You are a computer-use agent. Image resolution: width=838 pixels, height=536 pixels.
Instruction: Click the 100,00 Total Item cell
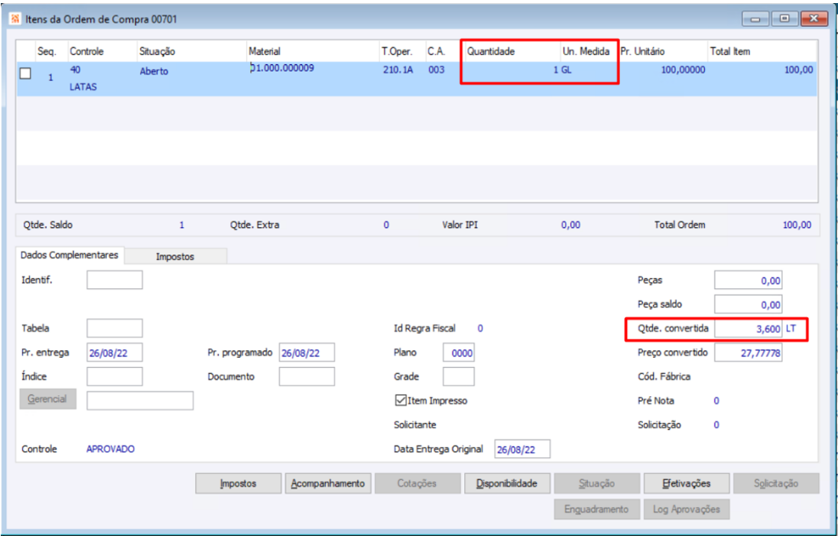[799, 70]
